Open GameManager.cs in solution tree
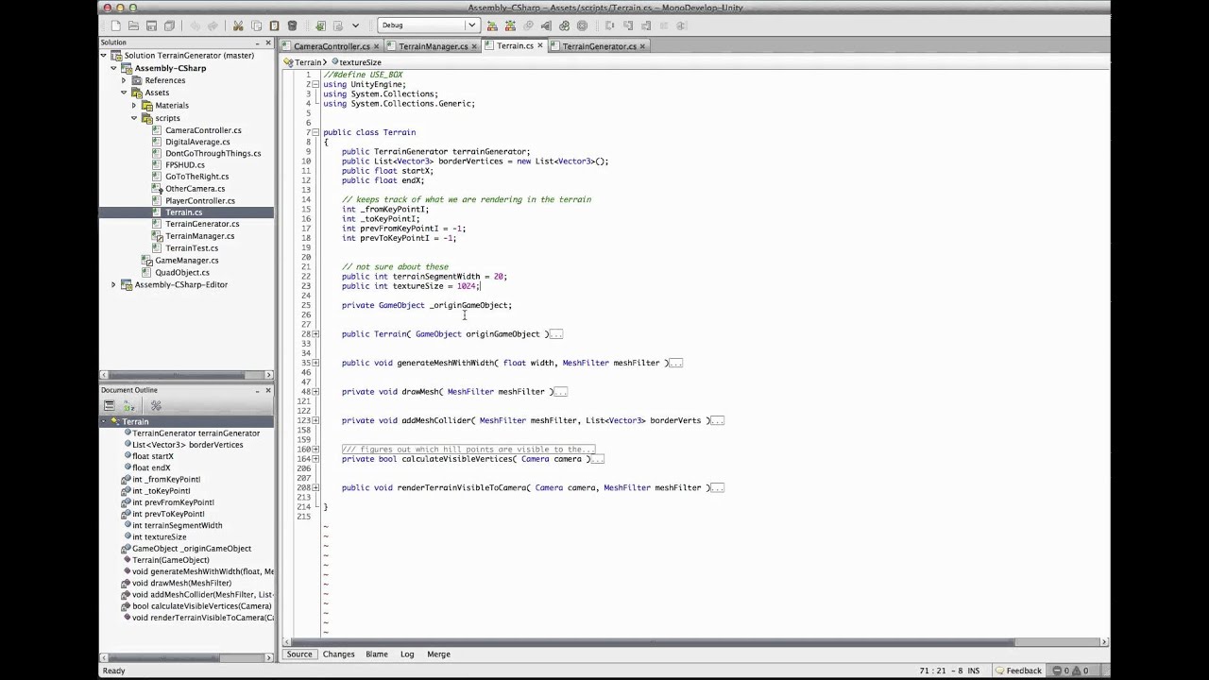Viewport: 1209px width, 680px height. 187,260
